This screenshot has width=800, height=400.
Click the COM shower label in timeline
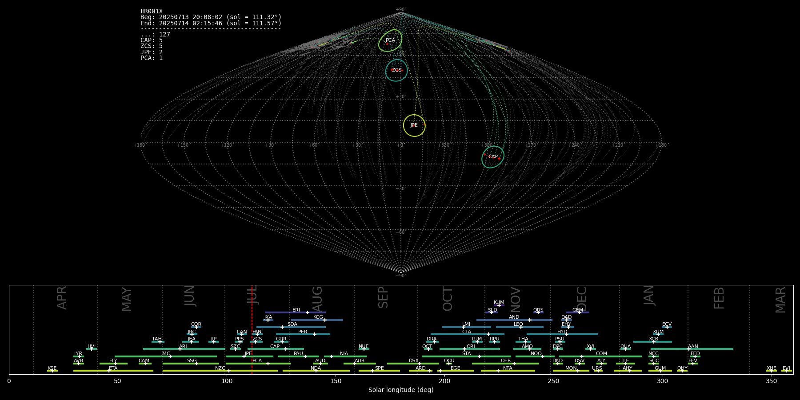pos(601,354)
